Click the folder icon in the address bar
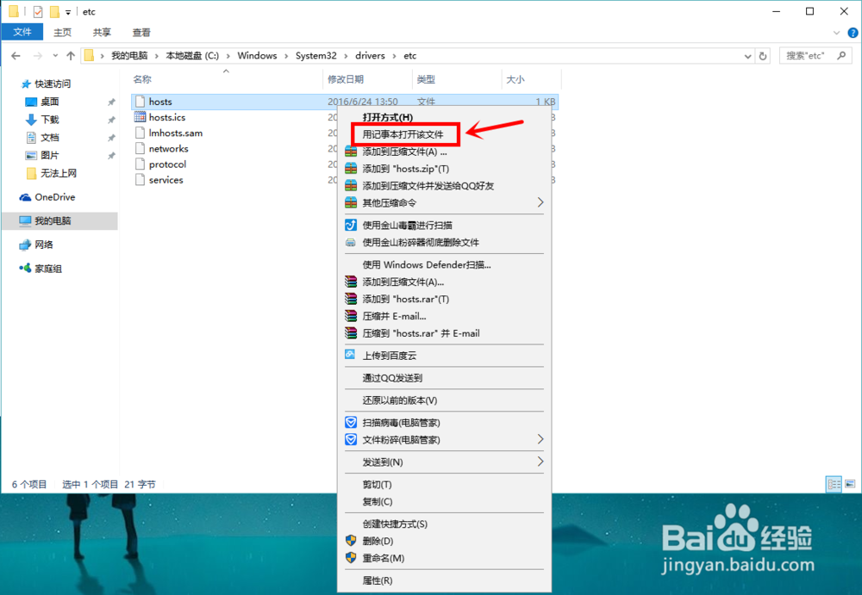 tap(91, 55)
